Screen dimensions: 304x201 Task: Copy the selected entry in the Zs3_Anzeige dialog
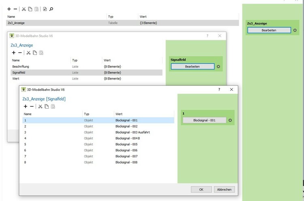click(35, 53)
